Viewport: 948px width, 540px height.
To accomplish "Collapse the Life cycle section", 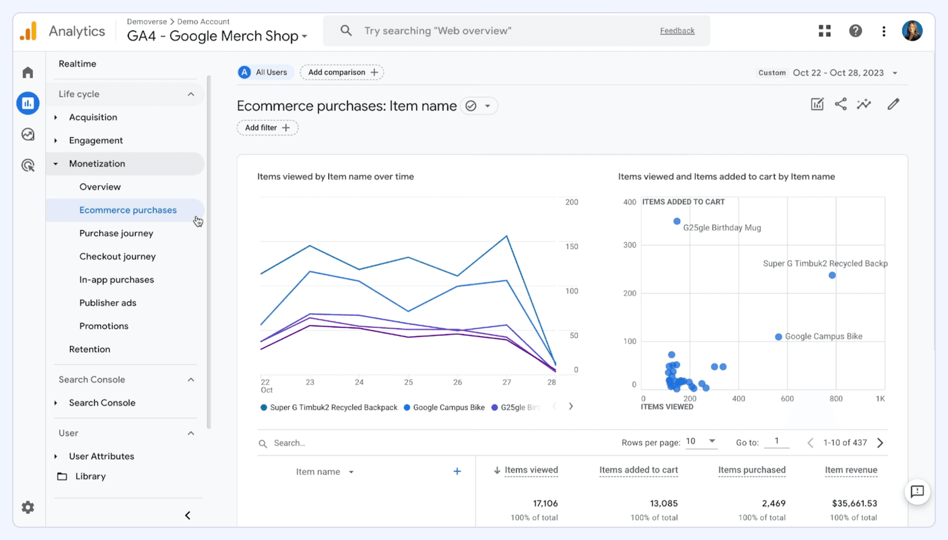I will pyautogui.click(x=191, y=94).
